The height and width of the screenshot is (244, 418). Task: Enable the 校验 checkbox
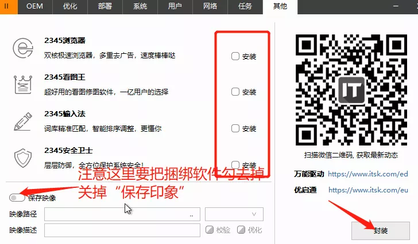click(210, 230)
